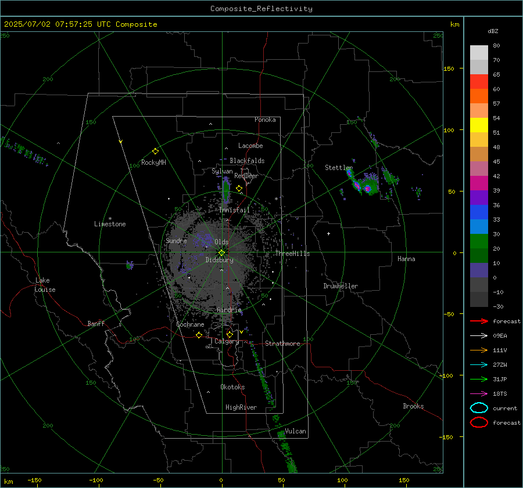This screenshot has width=523, height=488.
Task: Click the Lake Louise map label
Action: [x=45, y=285]
